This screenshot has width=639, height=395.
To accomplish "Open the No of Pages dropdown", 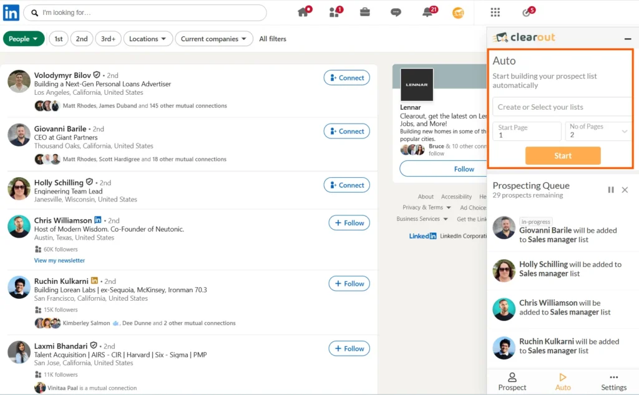I will pyautogui.click(x=598, y=131).
